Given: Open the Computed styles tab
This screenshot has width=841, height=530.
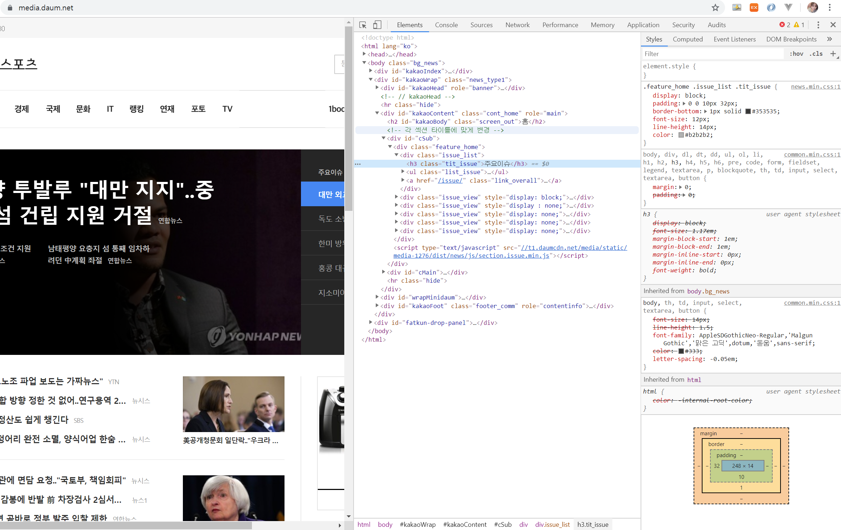Looking at the screenshot, I should [687, 39].
